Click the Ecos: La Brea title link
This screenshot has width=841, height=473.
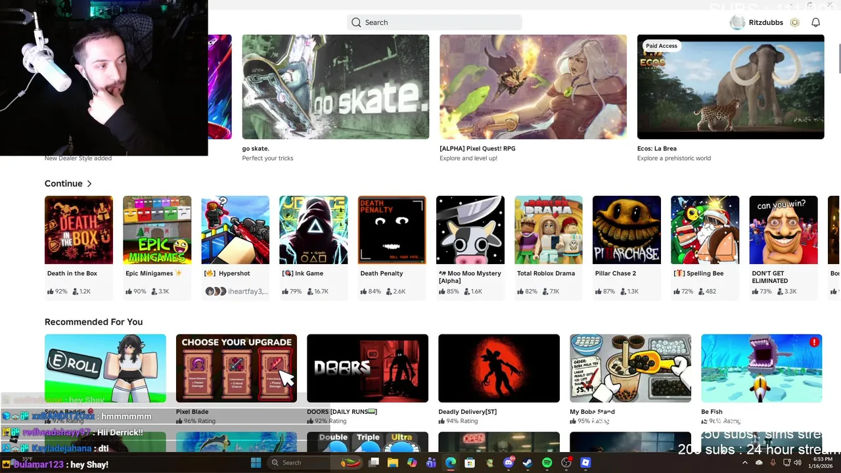(x=656, y=148)
